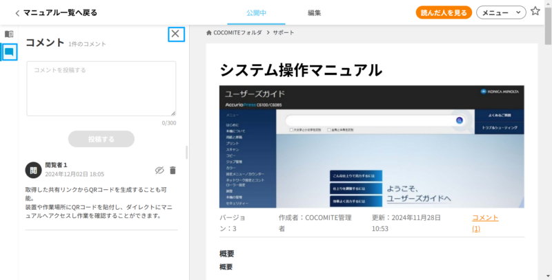This screenshot has width=552, height=280.
Task: Delete 閲覧者1's comment with trash icon
Action: 172,170
